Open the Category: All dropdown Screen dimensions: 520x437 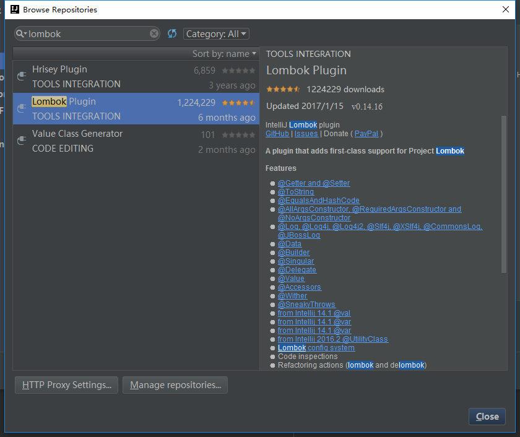tap(215, 33)
